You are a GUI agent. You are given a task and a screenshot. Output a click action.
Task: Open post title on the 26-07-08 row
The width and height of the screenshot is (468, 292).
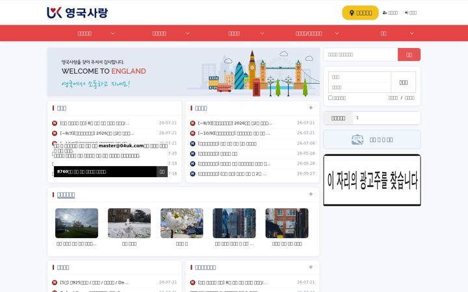(x=227, y=143)
